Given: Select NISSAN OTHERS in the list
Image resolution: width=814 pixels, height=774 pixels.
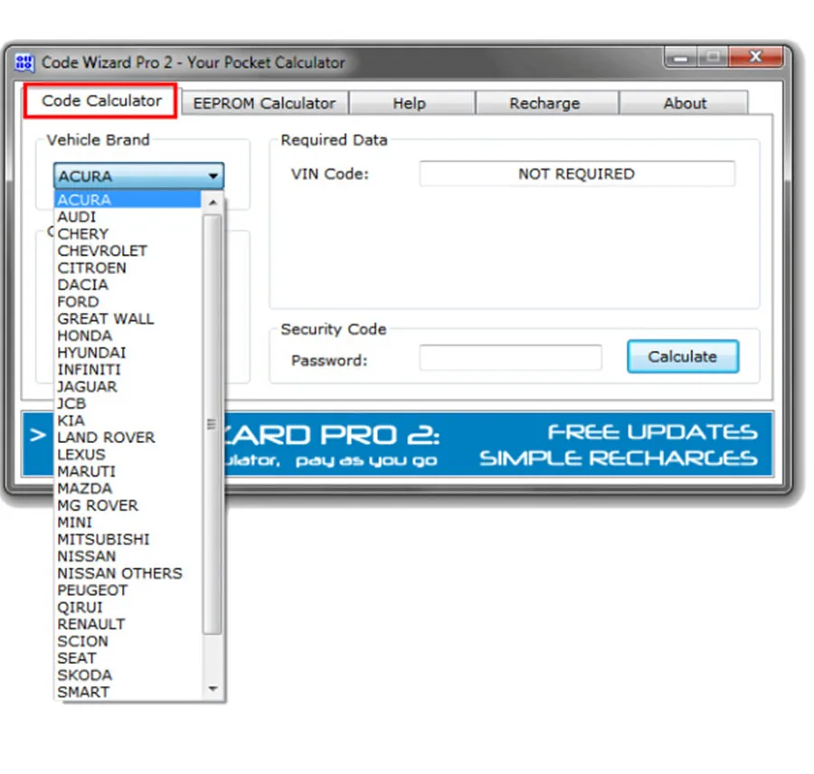Looking at the screenshot, I should coord(128,573).
